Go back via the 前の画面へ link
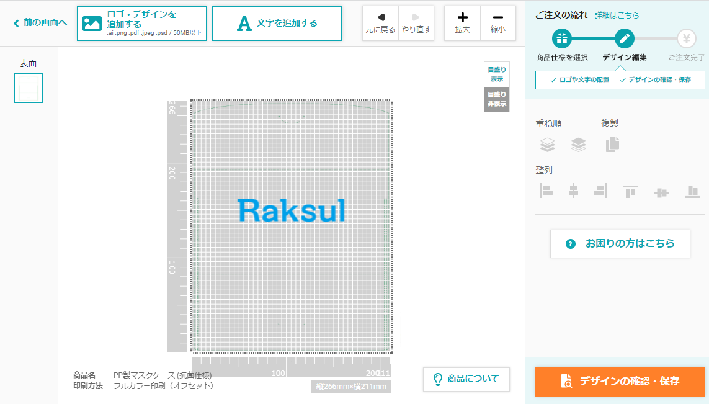709x404 pixels. click(x=40, y=22)
